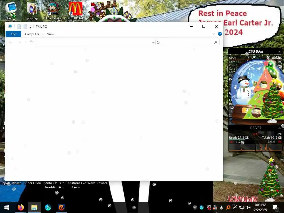Image resolution: width=284 pixels, height=213 pixels.
Task: Collapse the DRIVES gadget panel
Action: [x=279, y=128]
